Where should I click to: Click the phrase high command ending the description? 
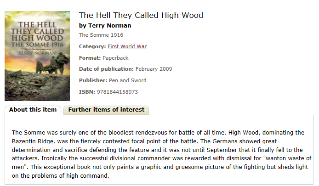click(x=87, y=175)
